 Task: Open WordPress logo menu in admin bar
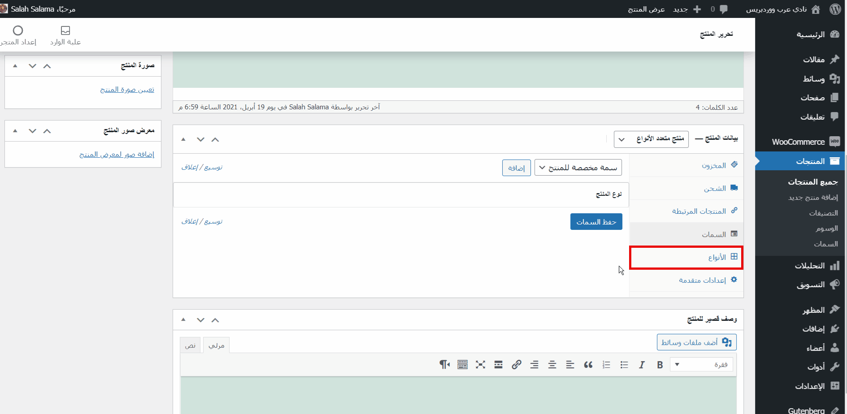pyautogui.click(x=835, y=9)
